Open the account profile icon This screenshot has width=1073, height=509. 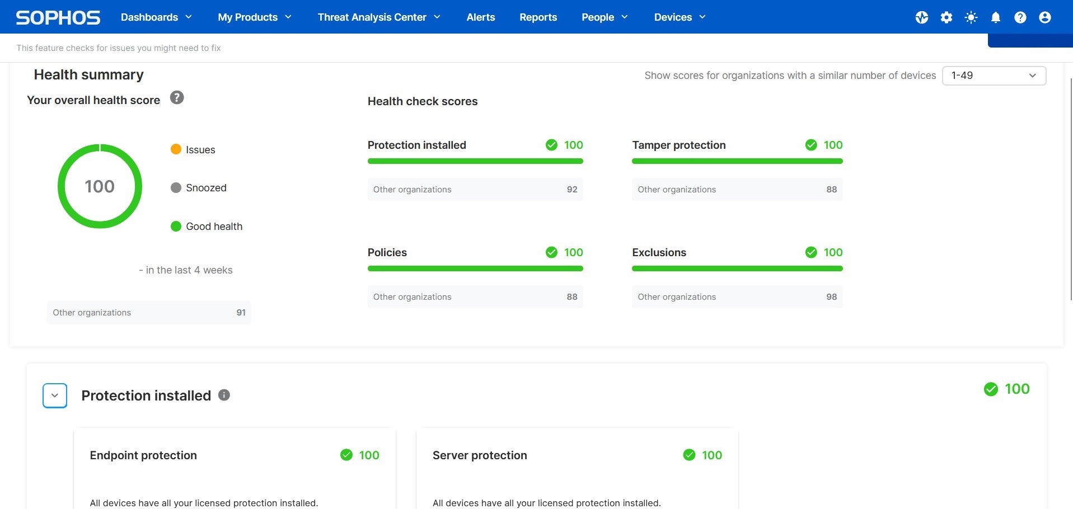pos(1044,17)
